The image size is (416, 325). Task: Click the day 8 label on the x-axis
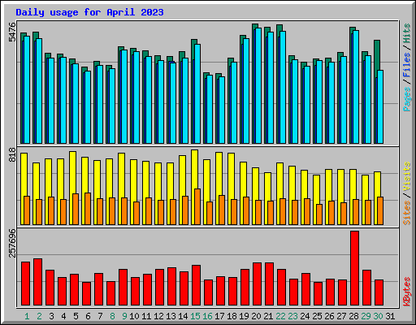click(112, 316)
